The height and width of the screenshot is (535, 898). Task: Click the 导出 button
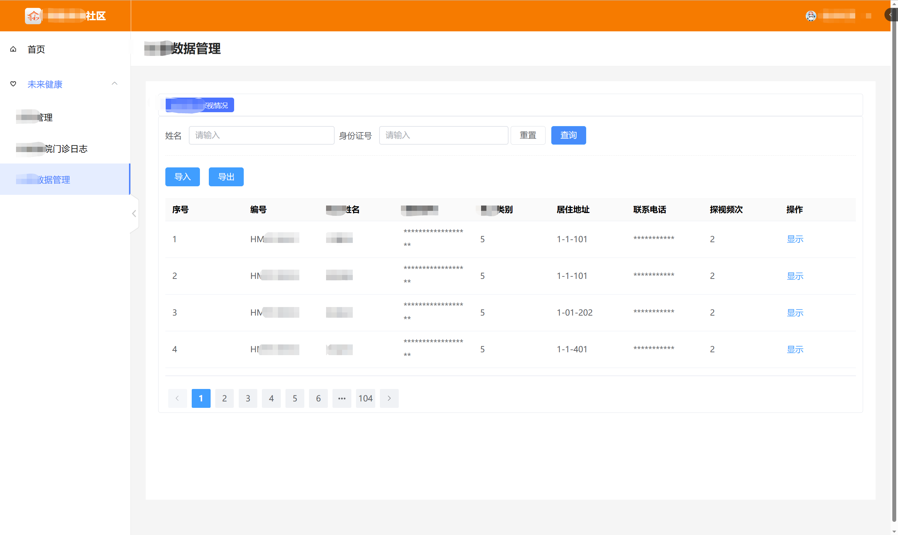[x=226, y=177]
